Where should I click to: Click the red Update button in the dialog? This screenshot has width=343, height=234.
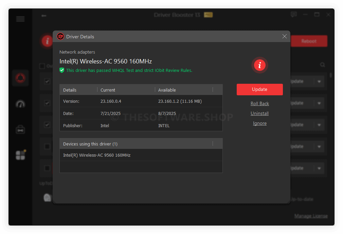pyautogui.click(x=260, y=90)
